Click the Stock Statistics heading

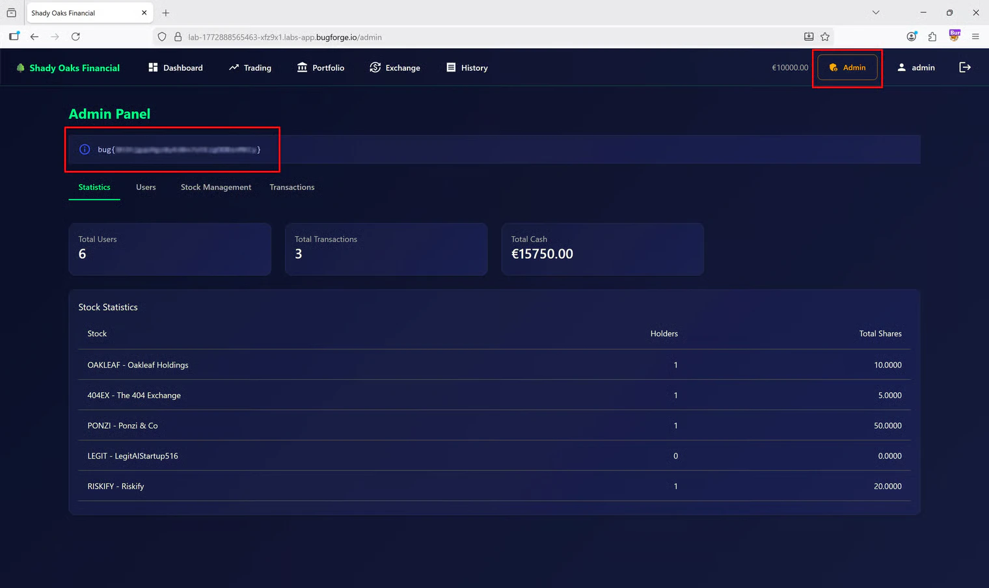tap(108, 307)
